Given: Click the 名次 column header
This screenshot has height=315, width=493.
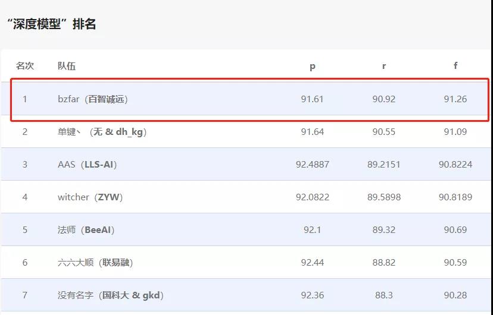Looking at the screenshot, I should pos(25,66).
